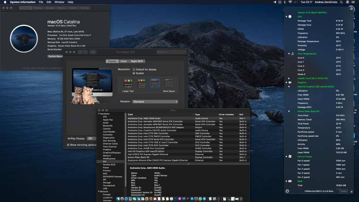
Task: Choose Larger Text scaling thumbnail
Action: click(x=128, y=83)
